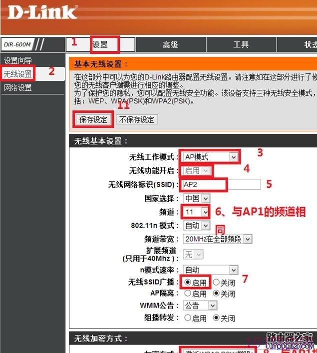Open 网络设置 in the sidebar
This screenshot has width=317, height=353.
click(x=18, y=87)
